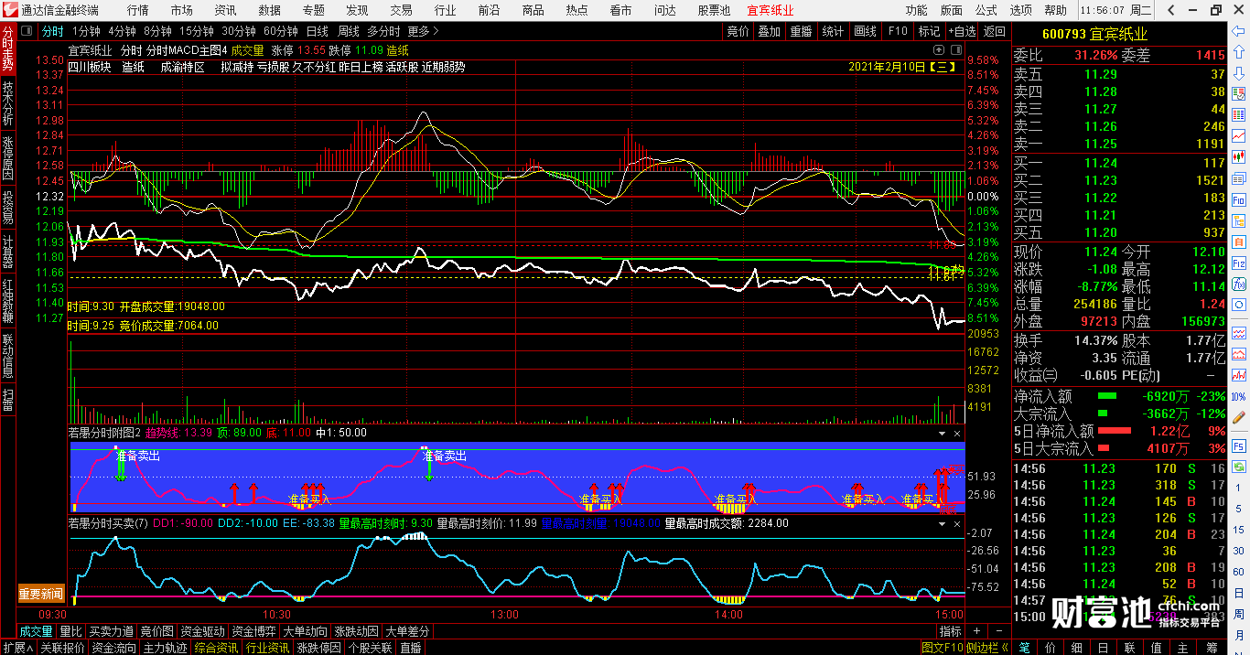Select the 笔 tab under trade list
The width and height of the screenshot is (1250, 655).
pyautogui.click(x=1025, y=648)
